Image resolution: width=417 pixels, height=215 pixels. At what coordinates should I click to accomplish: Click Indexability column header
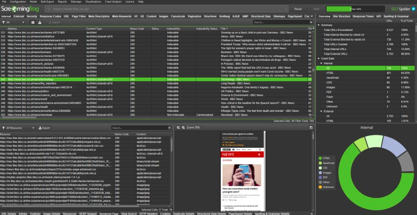pos(180,28)
